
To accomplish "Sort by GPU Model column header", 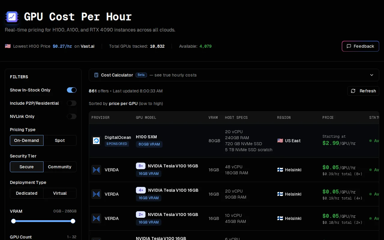I will coord(146,118).
